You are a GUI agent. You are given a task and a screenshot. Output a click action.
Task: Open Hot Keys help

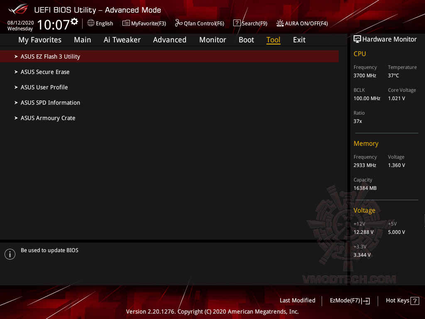coord(397,300)
